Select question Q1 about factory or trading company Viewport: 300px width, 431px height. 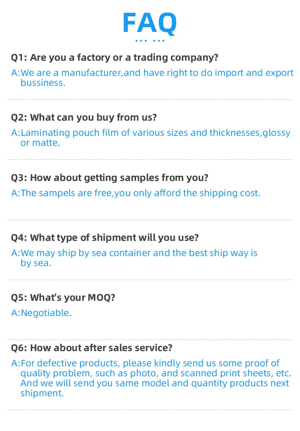[114, 58]
